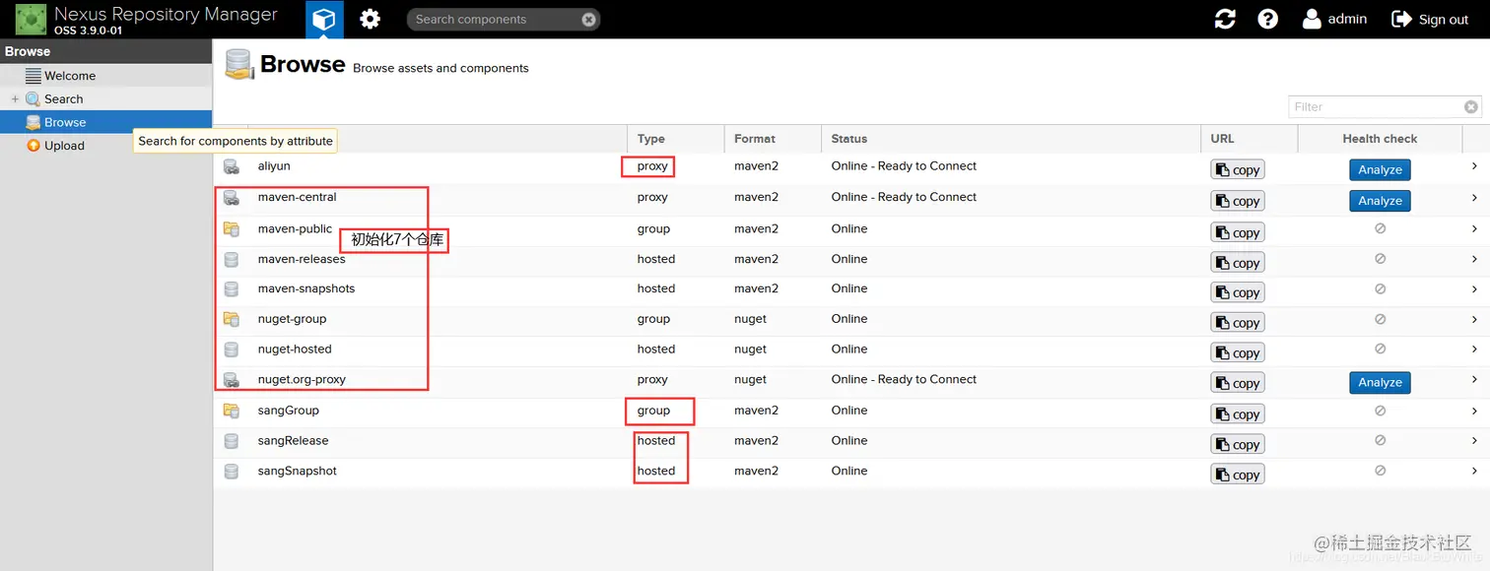1490x571 pixels.
Task: Click the refresh icon in header
Action: [1225, 19]
